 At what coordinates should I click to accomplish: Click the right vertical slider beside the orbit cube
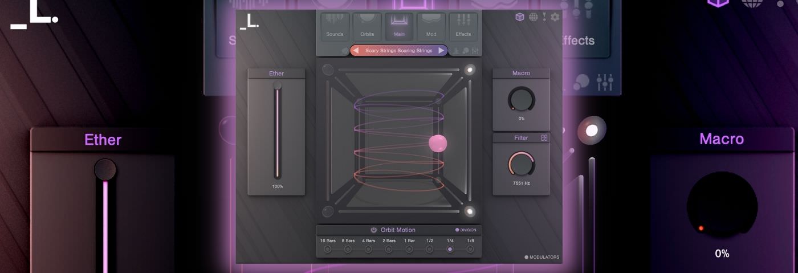coord(470,141)
